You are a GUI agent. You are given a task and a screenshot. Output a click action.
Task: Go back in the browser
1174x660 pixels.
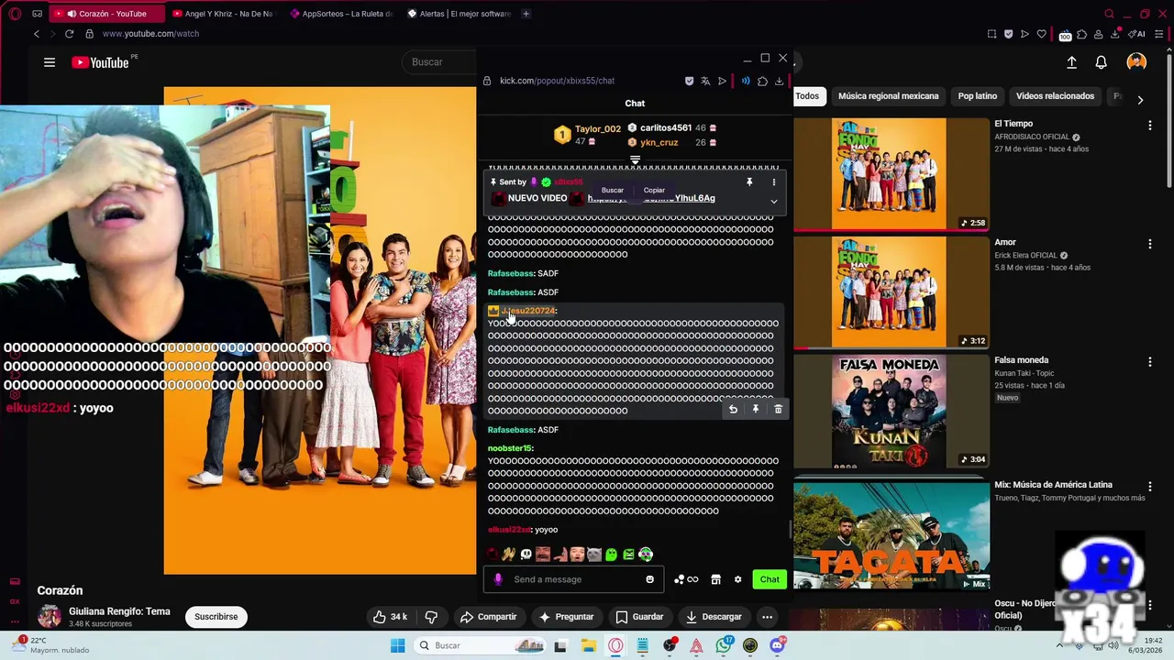coord(37,34)
